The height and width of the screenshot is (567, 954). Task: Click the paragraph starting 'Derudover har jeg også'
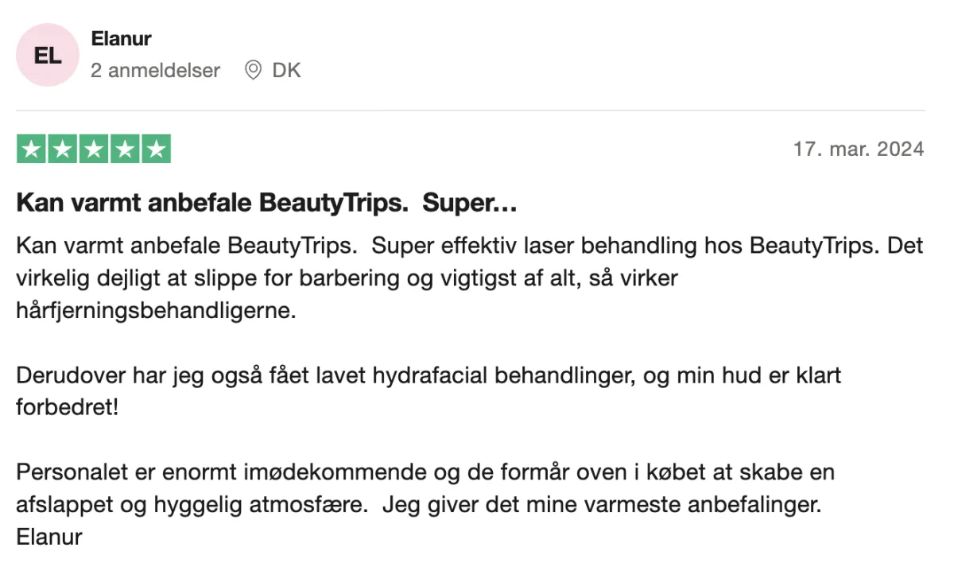tap(429, 391)
